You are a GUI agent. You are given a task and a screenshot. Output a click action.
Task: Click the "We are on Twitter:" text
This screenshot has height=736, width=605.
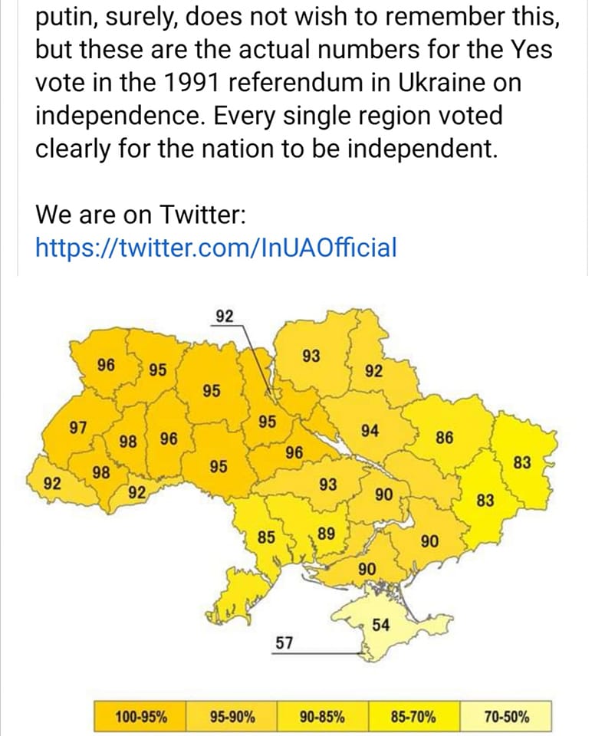point(140,213)
